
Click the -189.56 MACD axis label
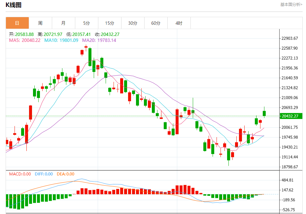pyautogui.click(x=288, y=200)
